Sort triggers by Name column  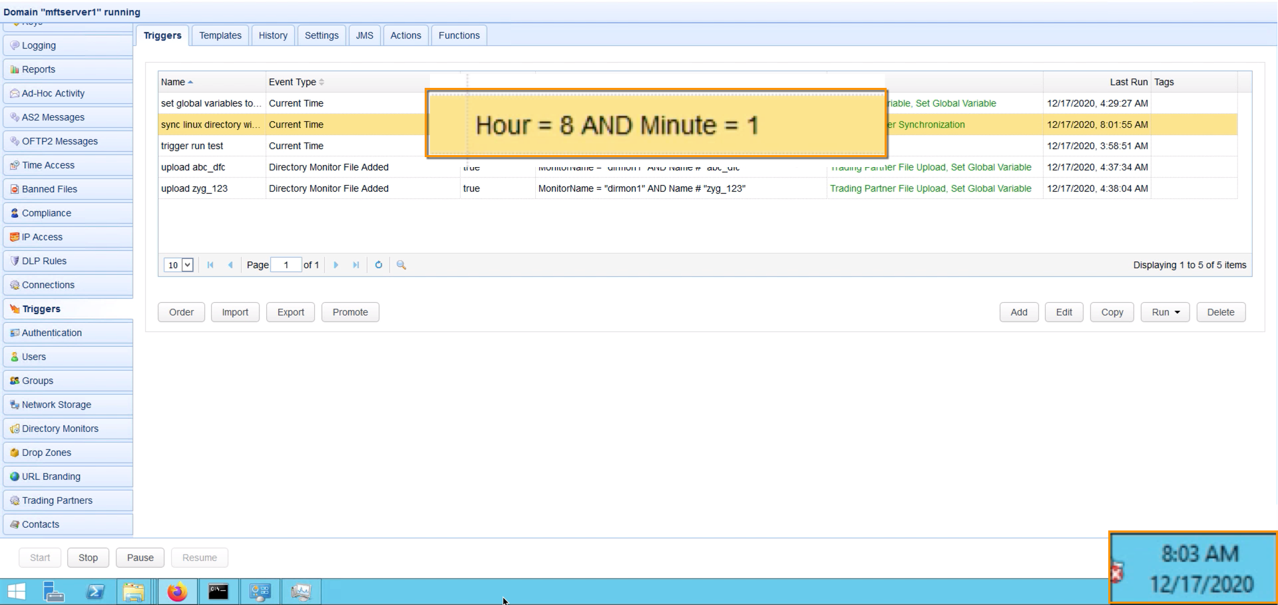pos(173,82)
